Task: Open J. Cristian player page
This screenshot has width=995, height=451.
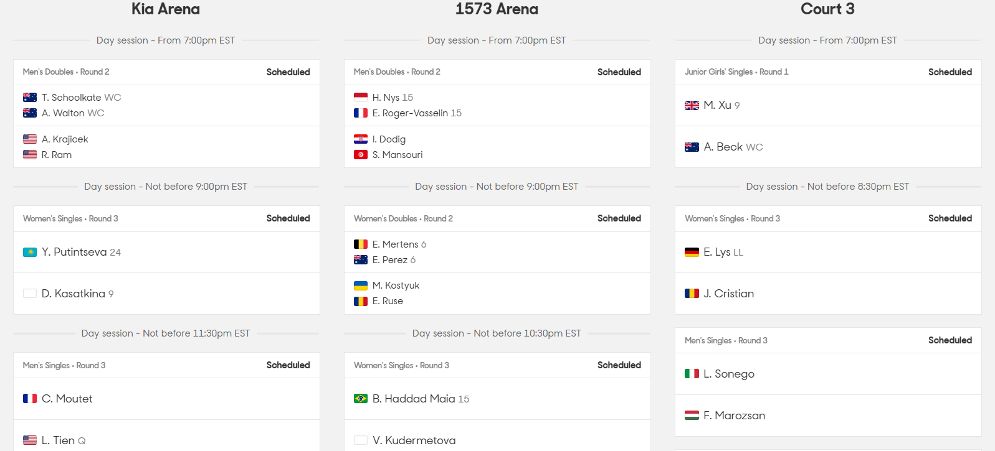Action: [729, 294]
